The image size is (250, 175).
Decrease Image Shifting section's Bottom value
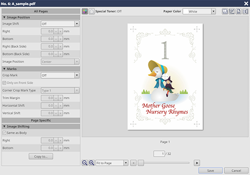point(56,148)
